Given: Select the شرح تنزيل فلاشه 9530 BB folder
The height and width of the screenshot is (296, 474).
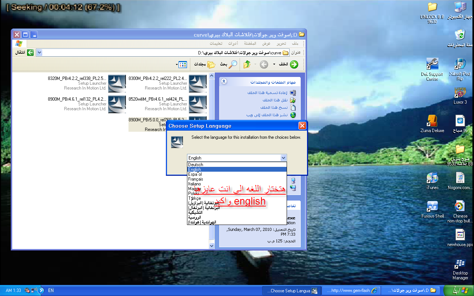Looking at the screenshot, I should coord(460,155).
